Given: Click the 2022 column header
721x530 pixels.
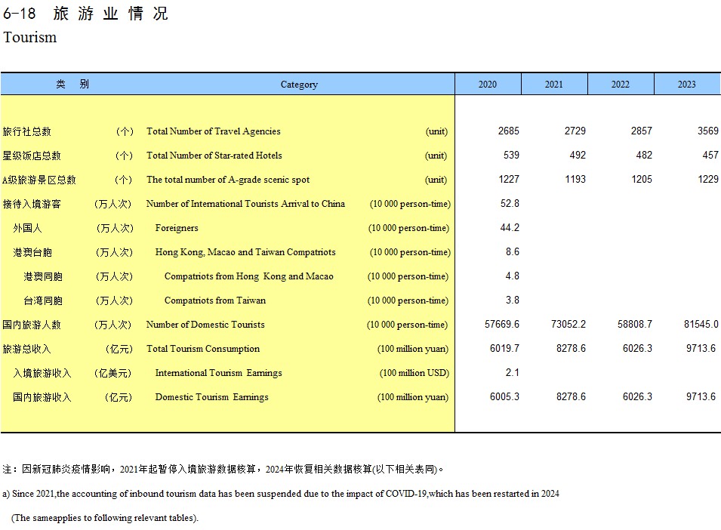Looking at the screenshot, I should (x=621, y=84).
